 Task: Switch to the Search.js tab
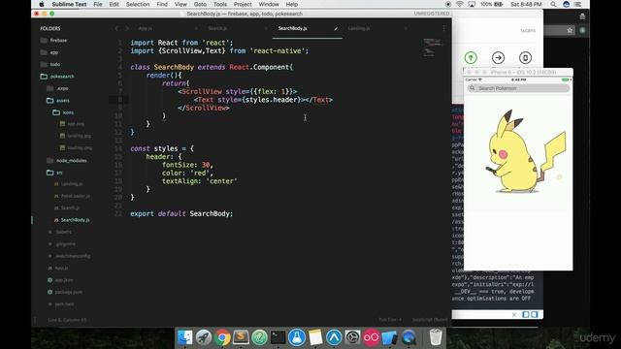[217, 28]
